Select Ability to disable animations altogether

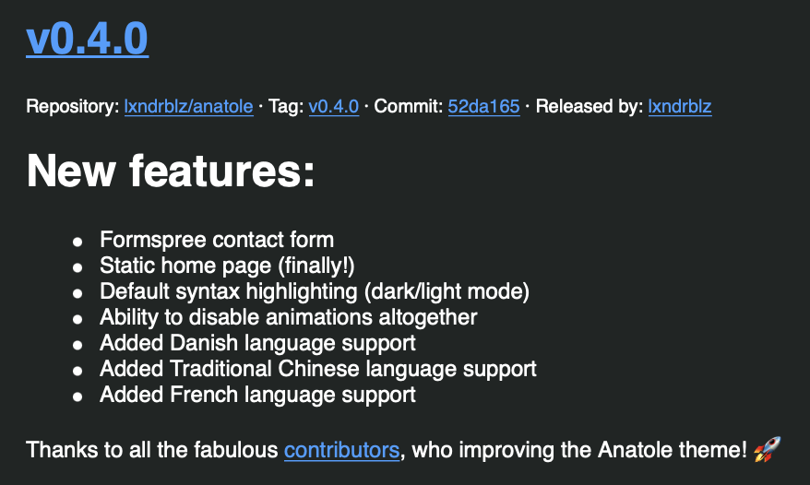point(288,317)
